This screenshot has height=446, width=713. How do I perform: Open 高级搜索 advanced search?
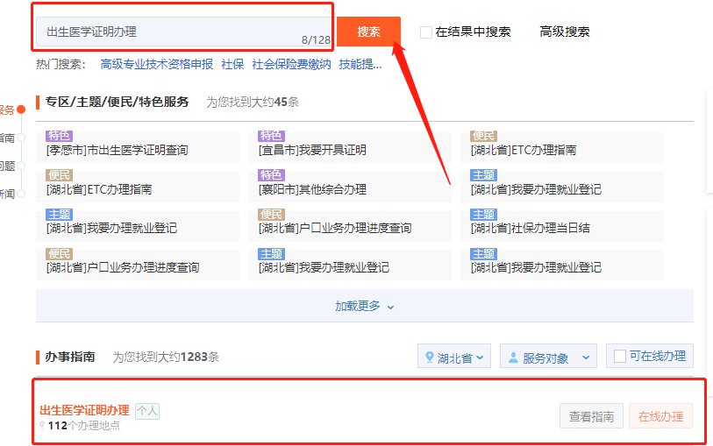click(565, 32)
